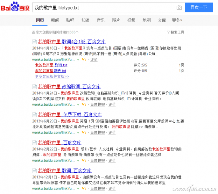
Task: Expand URL dropdown arrow of 歌词4合1版 result
Action: point(78,60)
